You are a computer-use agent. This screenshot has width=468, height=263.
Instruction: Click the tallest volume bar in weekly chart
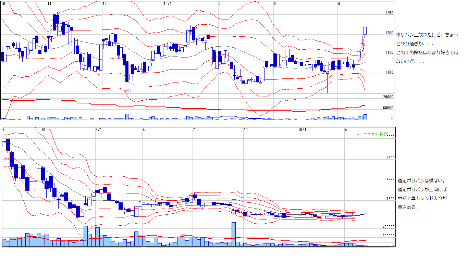pyautogui.click(x=234, y=234)
